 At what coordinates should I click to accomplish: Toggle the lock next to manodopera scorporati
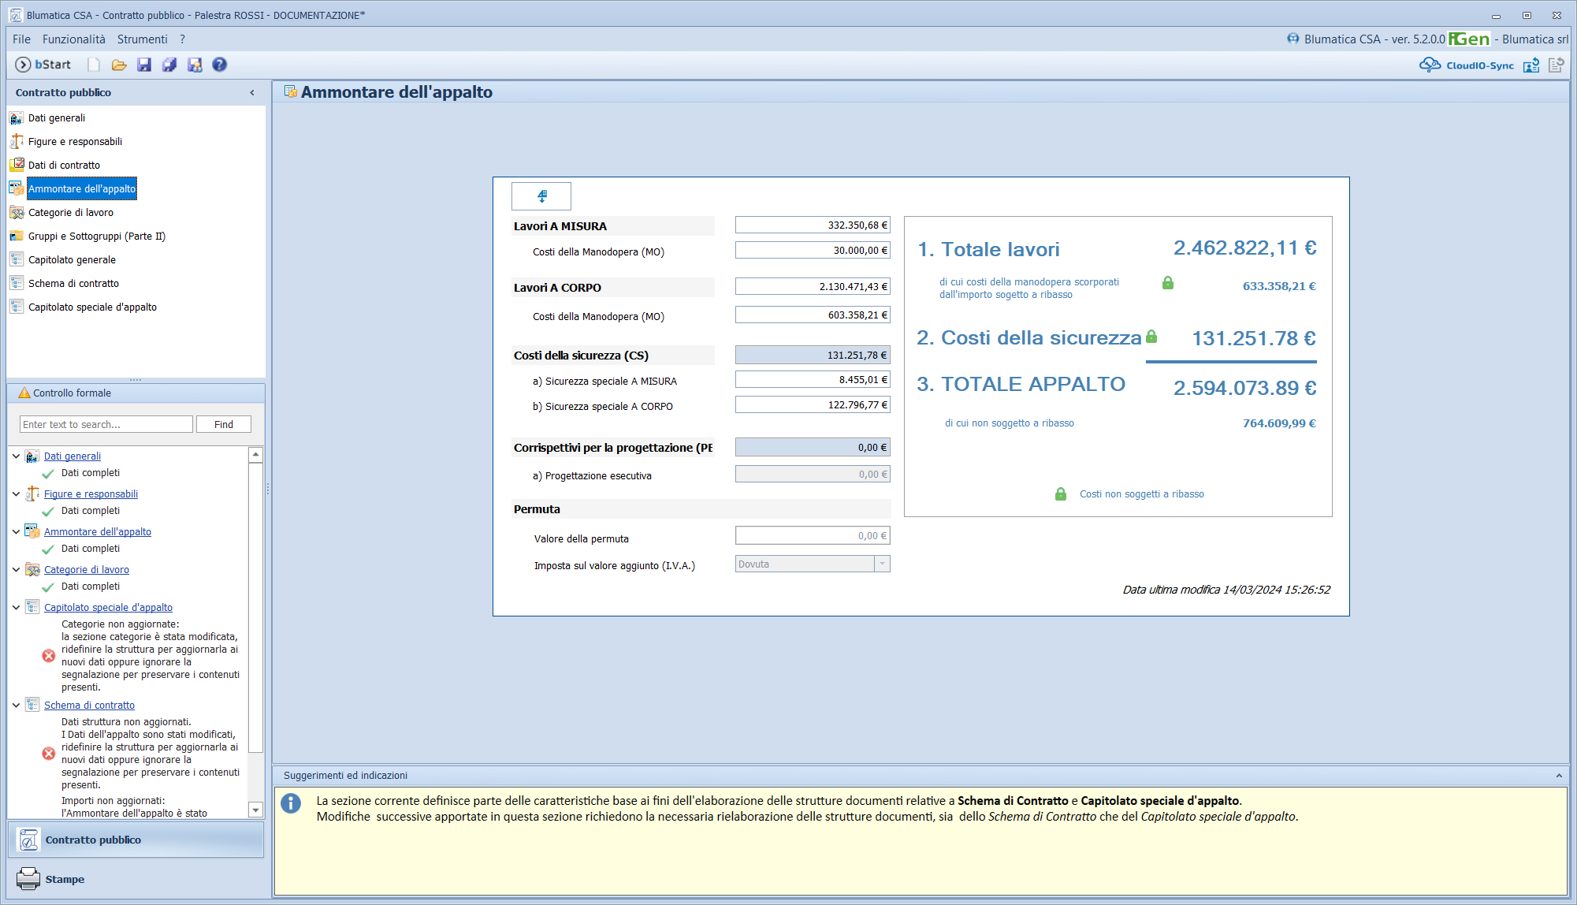(1168, 283)
